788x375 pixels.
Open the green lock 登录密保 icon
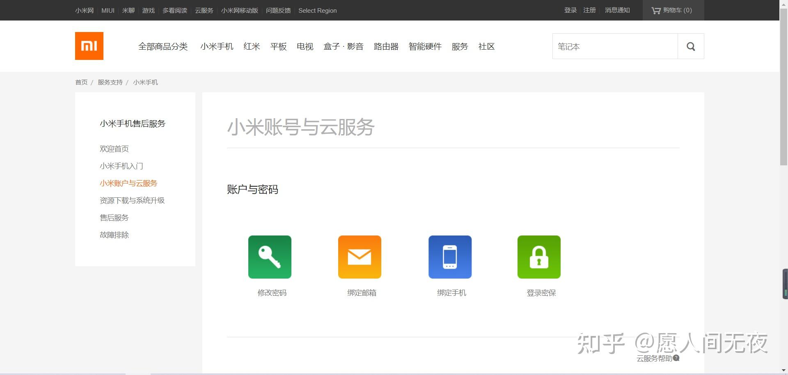click(x=539, y=257)
